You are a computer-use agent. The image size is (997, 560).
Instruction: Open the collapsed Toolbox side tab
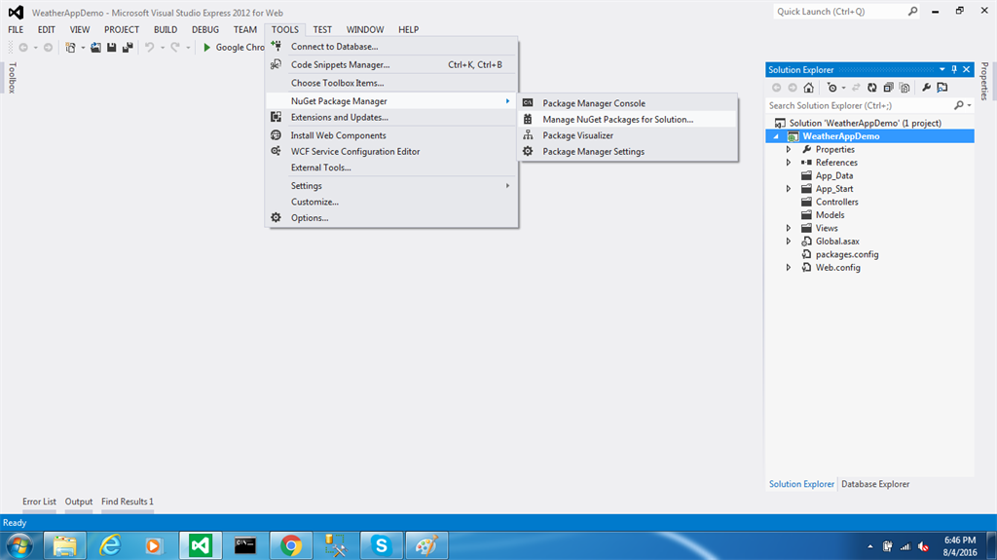(12, 78)
